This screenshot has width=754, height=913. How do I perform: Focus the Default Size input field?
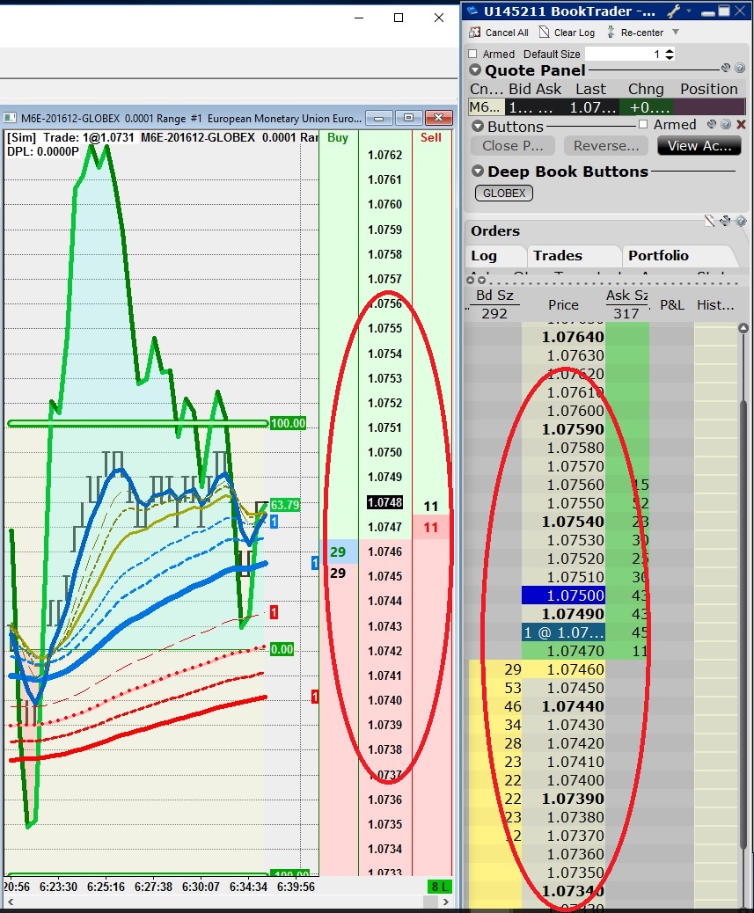(x=624, y=55)
